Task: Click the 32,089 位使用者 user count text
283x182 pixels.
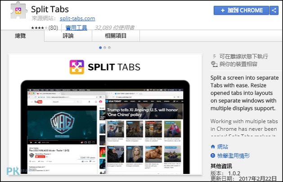Action: (x=114, y=28)
